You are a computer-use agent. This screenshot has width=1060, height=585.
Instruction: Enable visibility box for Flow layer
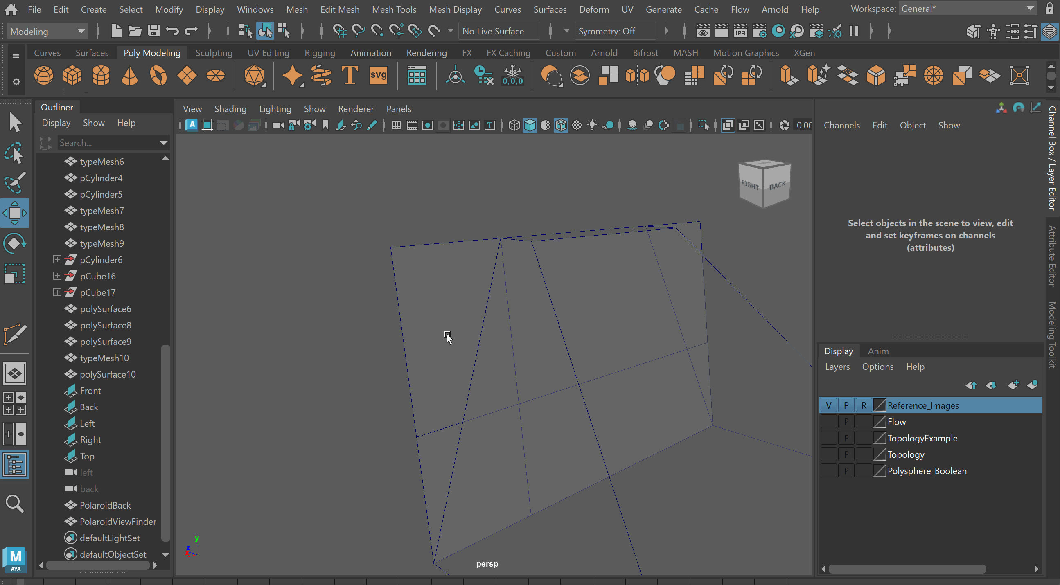828,422
